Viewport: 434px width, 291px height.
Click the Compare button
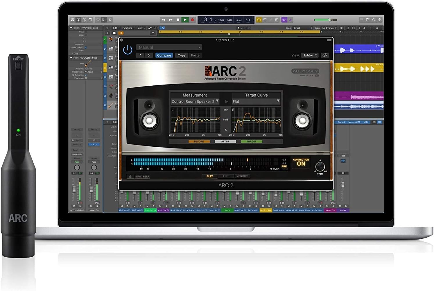click(x=164, y=55)
